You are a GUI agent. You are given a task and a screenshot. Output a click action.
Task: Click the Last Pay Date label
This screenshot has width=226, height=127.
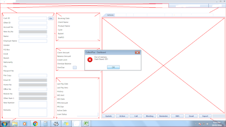[x=63, y=84]
